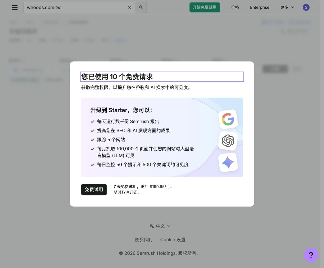Click the 每天运行数千份 Semrush 报告 item

tap(128, 121)
